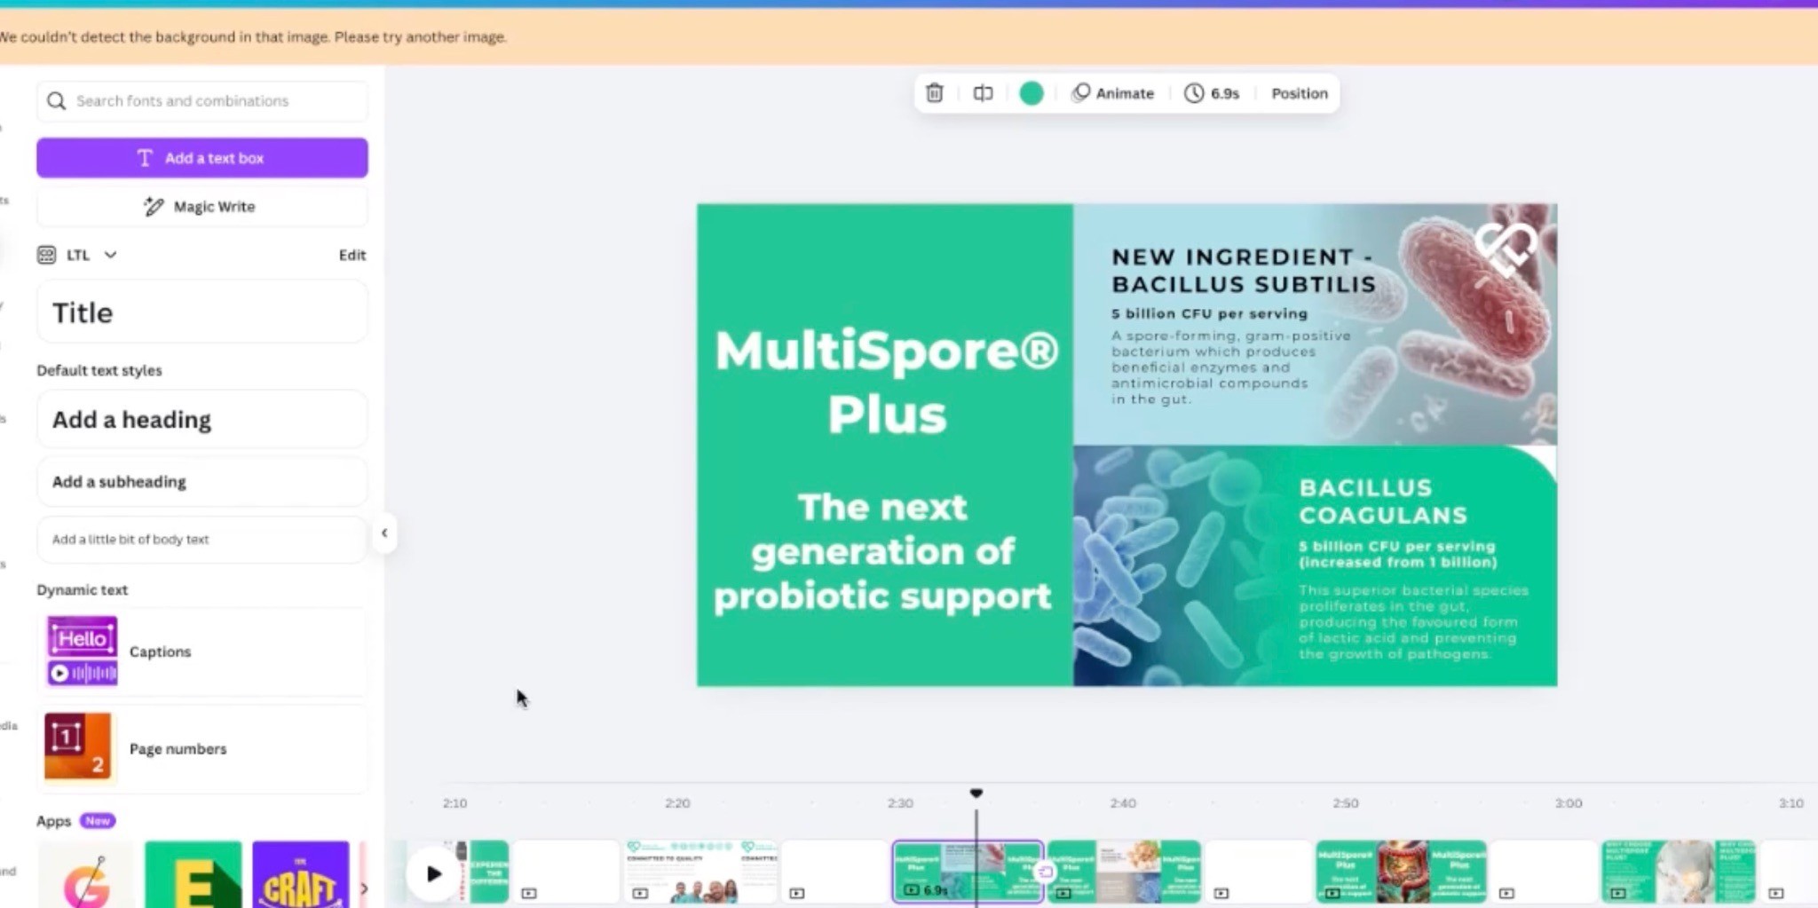Open the green E app thumbnail

click(x=194, y=874)
